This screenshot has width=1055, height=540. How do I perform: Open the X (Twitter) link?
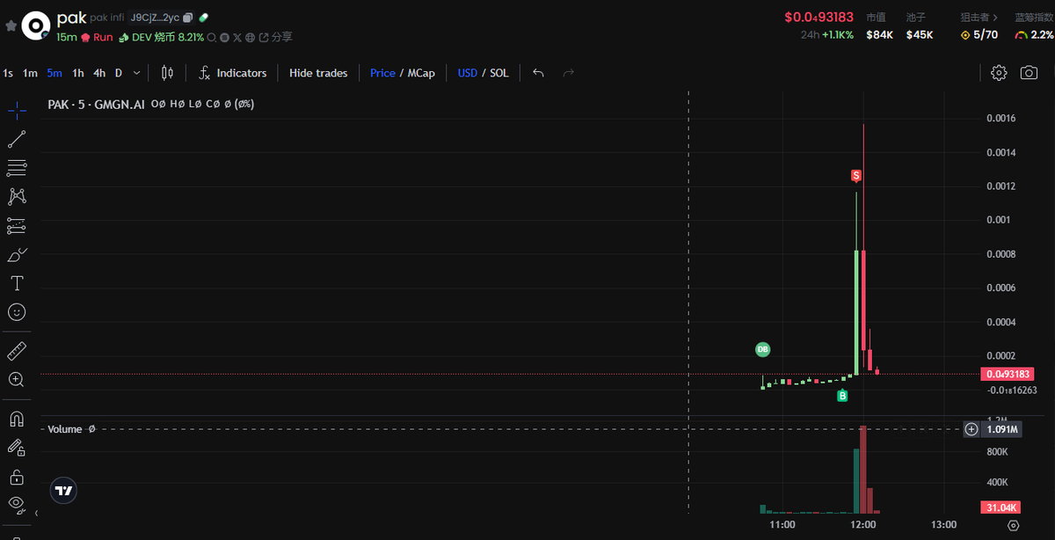click(237, 38)
